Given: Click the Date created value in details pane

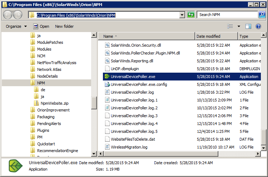Looking at the screenshot, I should 196,163.
